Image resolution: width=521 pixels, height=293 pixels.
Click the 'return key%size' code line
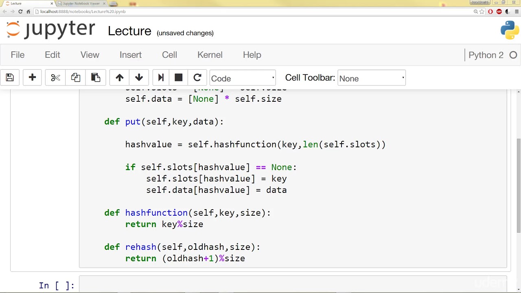164,224
